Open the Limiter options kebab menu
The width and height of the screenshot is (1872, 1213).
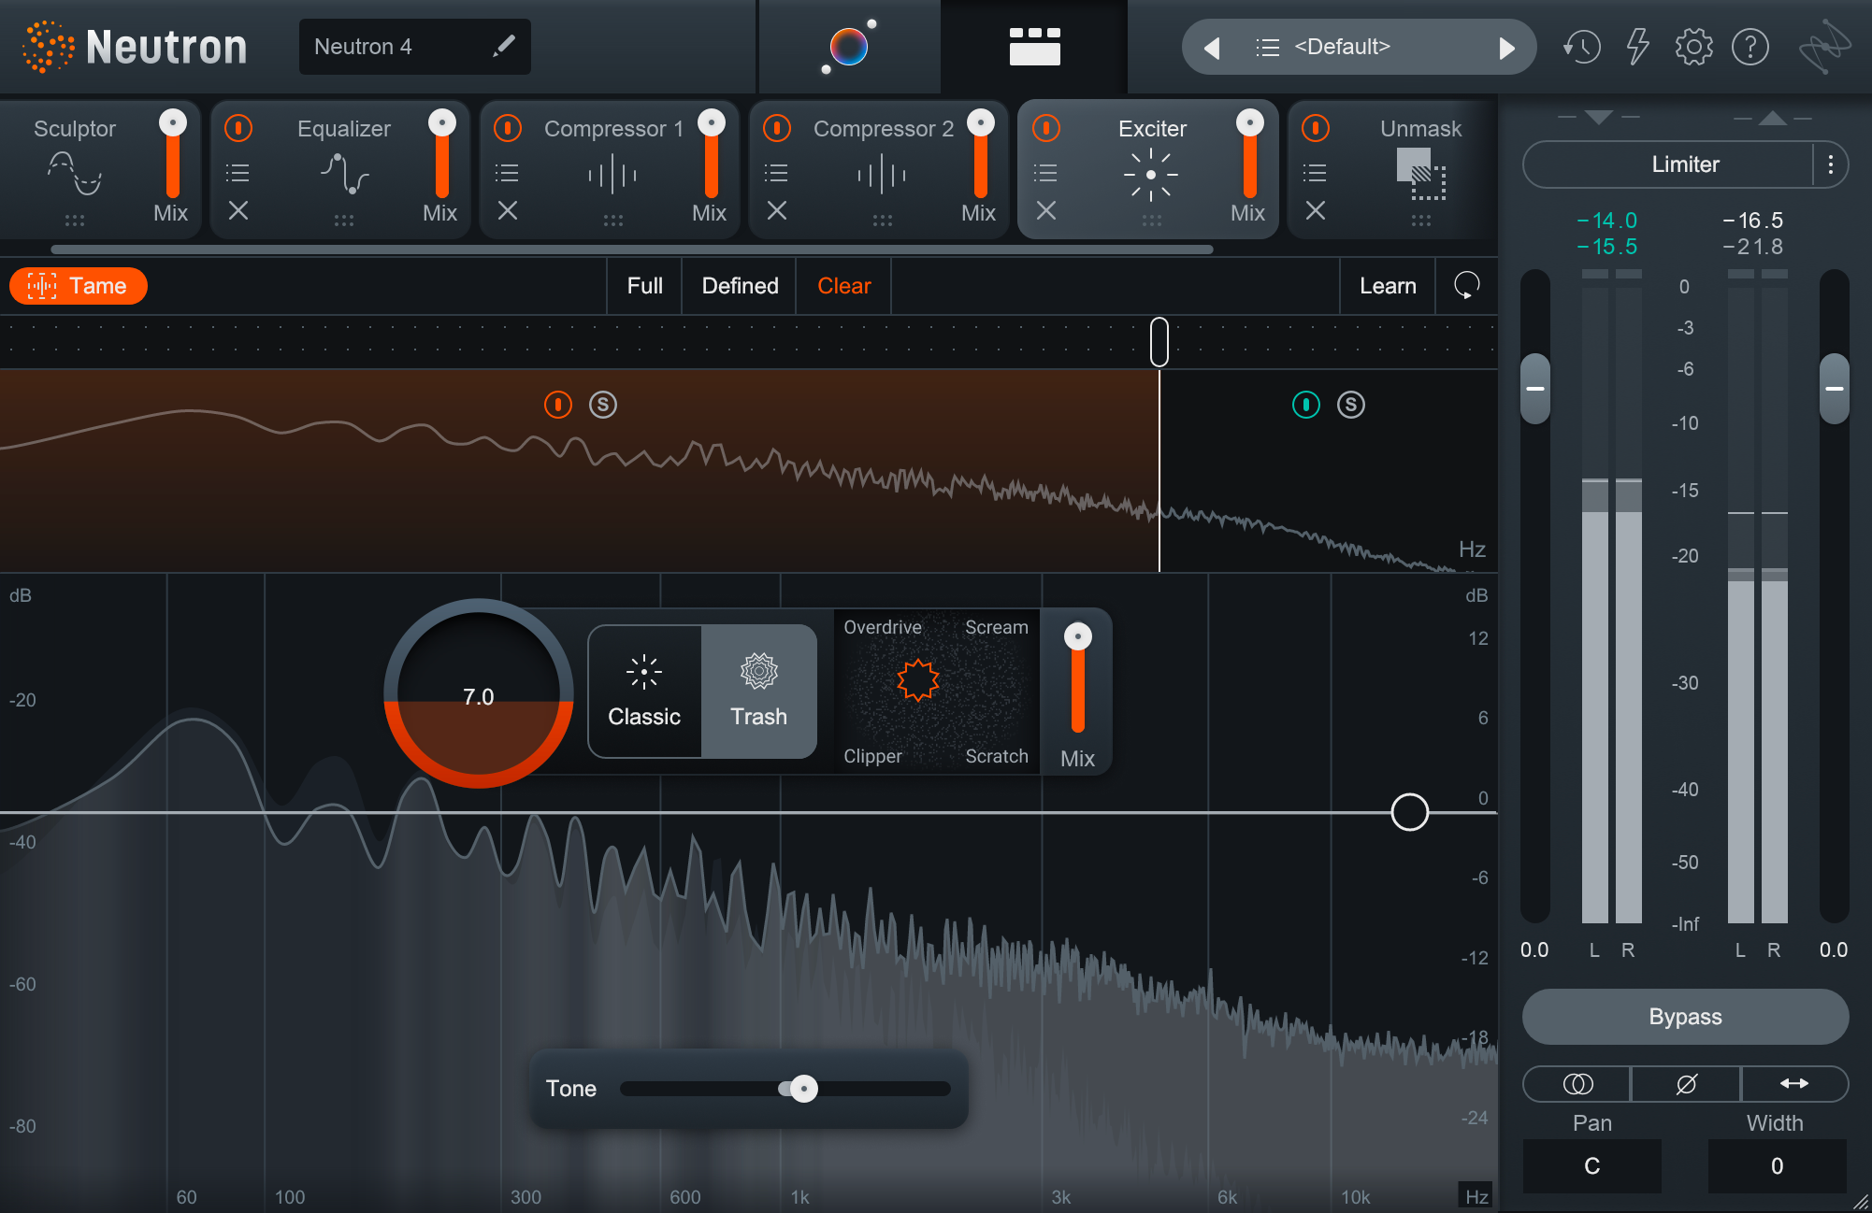pos(1831,164)
